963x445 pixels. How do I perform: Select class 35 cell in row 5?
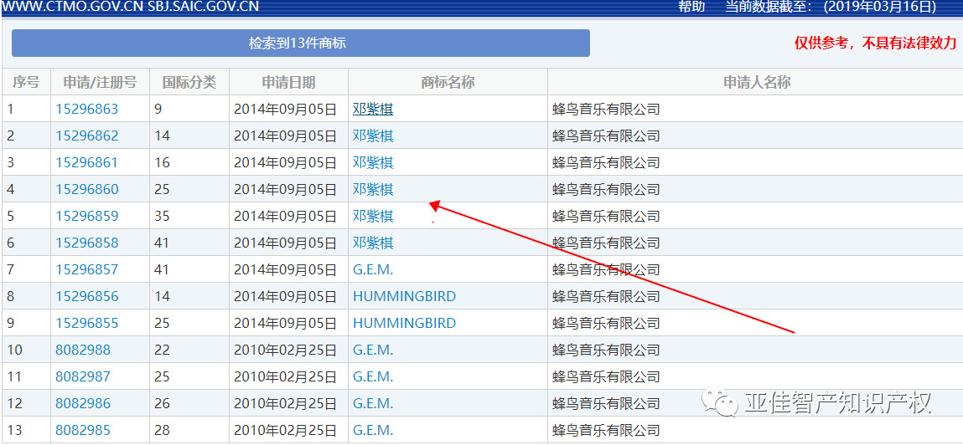tap(189, 217)
